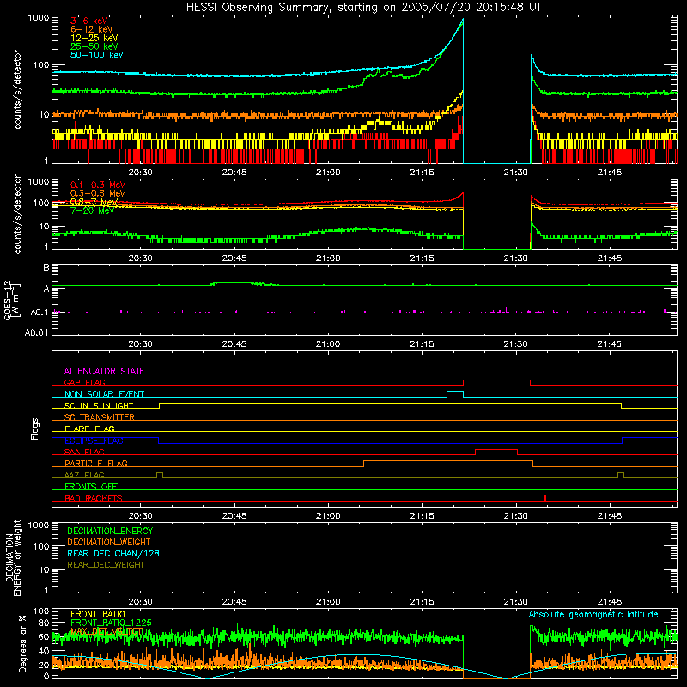
Task: Click the vertical Flags axis title
Action: pyautogui.click(x=35, y=429)
